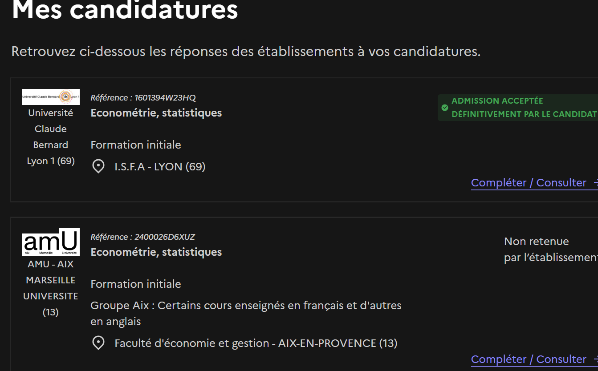The width and height of the screenshot is (598, 371).
Task: Click the Mes candidatures page heading
Action: click(x=125, y=10)
